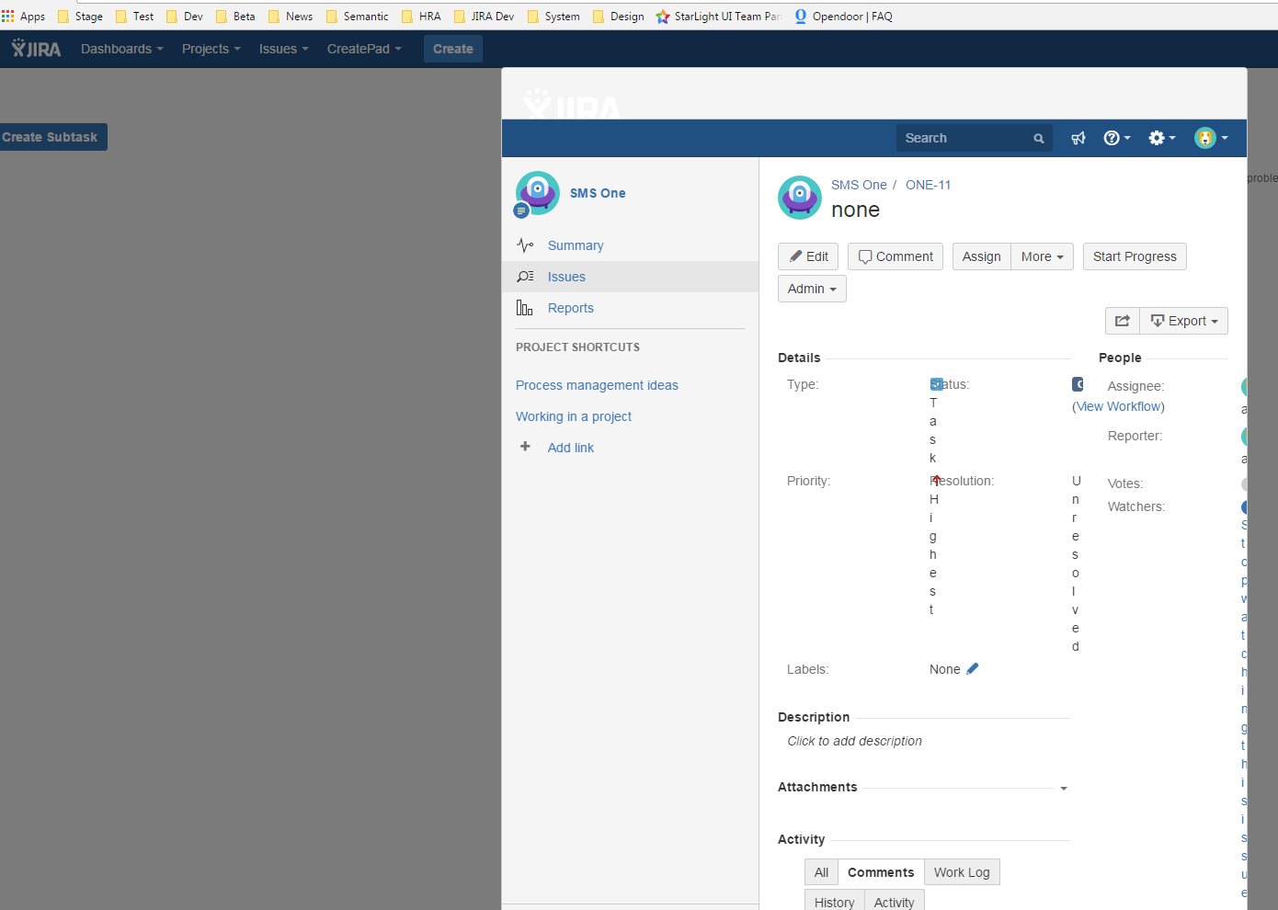Switch to the Work Log tab
The height and width of the screenshot is (910, 1278).
962,872
